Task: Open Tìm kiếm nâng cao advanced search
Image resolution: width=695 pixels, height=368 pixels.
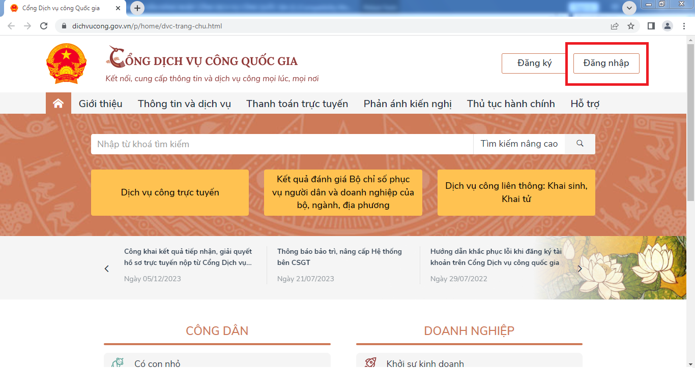Action: point(519,144)
